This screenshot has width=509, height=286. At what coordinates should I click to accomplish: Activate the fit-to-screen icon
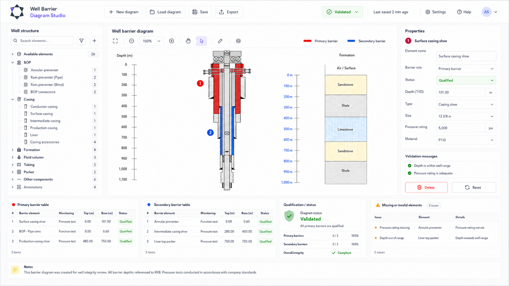115,41
